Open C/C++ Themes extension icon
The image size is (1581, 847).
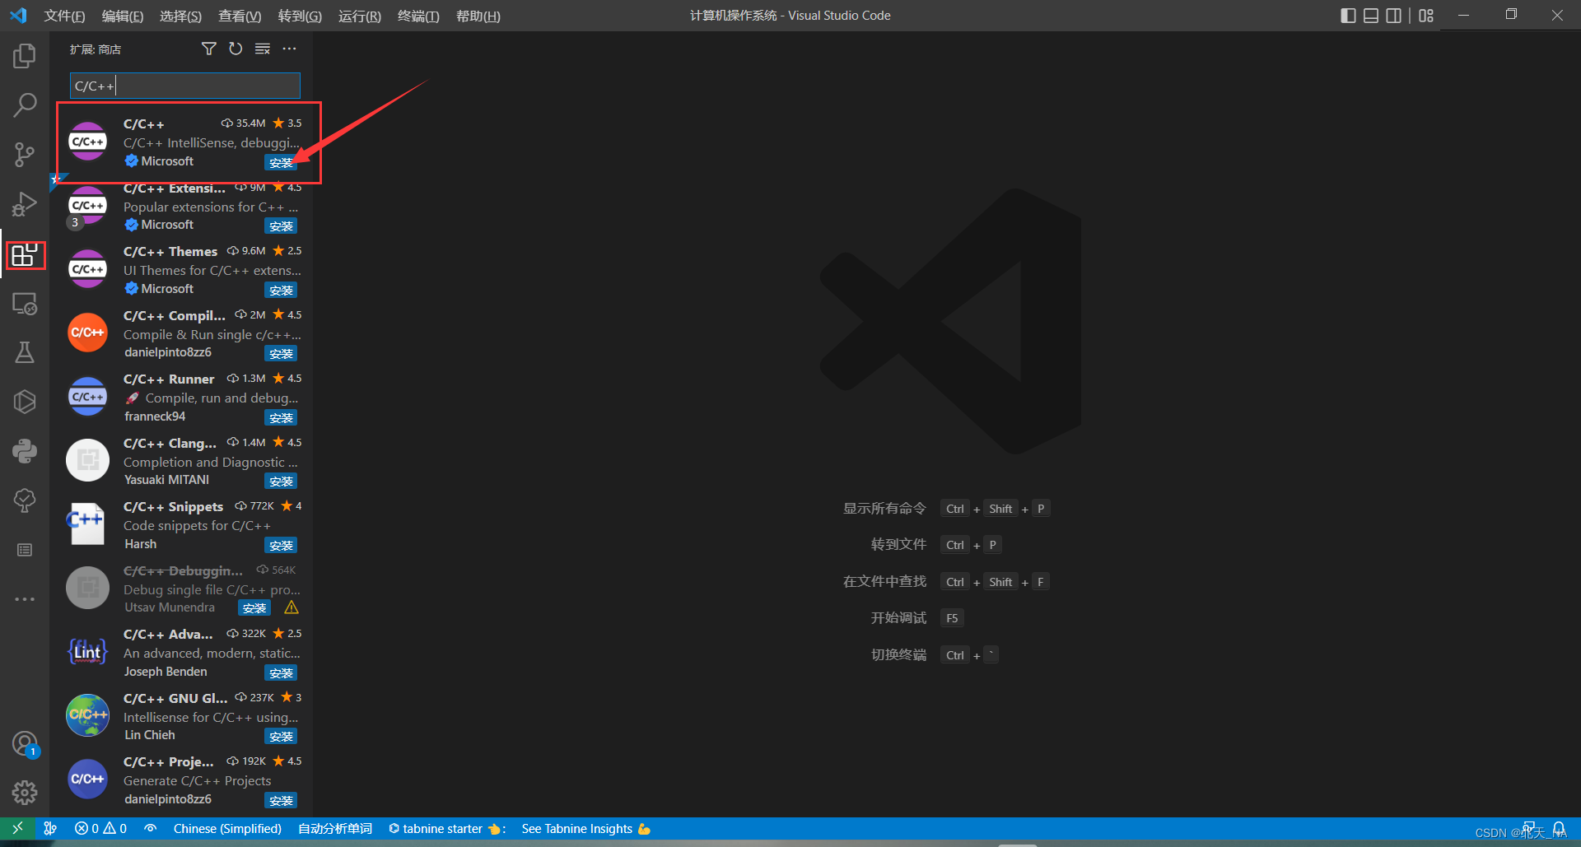87,269
